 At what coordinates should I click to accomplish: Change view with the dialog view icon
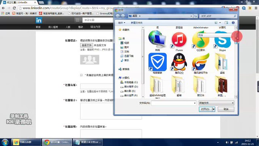(x=216, y=23)
